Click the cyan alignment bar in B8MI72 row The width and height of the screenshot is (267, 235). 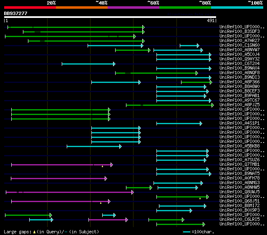tap(183, 206)
